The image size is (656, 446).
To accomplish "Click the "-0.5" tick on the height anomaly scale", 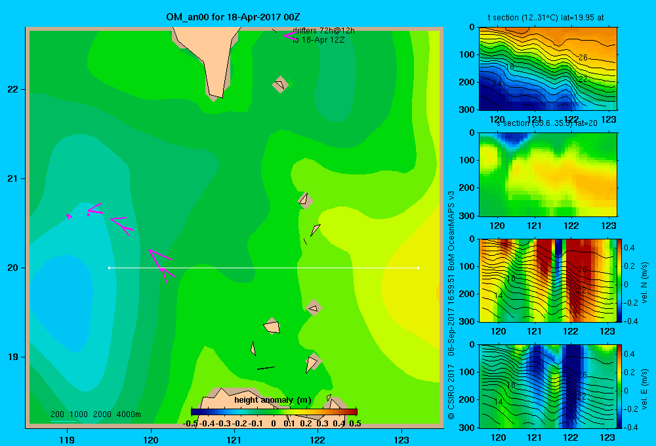I will (x=191, y=424).
